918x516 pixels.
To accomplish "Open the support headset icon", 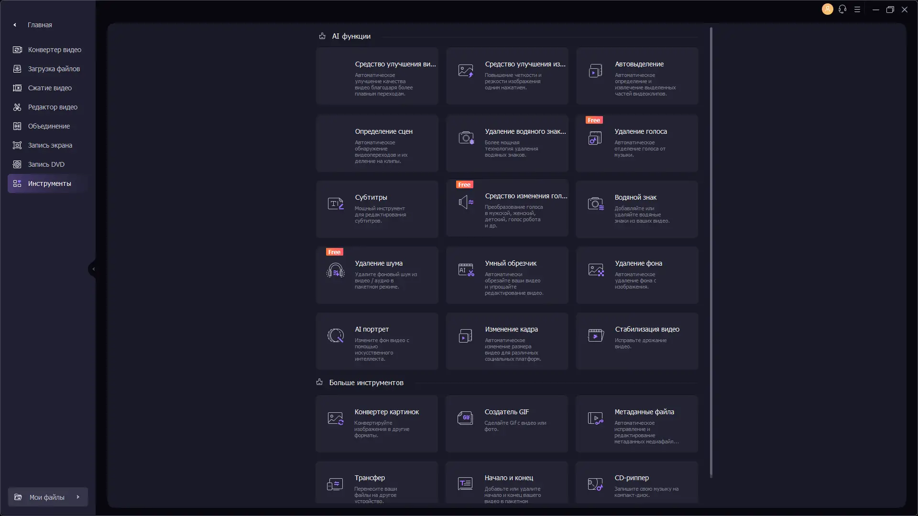I will 842,9.
